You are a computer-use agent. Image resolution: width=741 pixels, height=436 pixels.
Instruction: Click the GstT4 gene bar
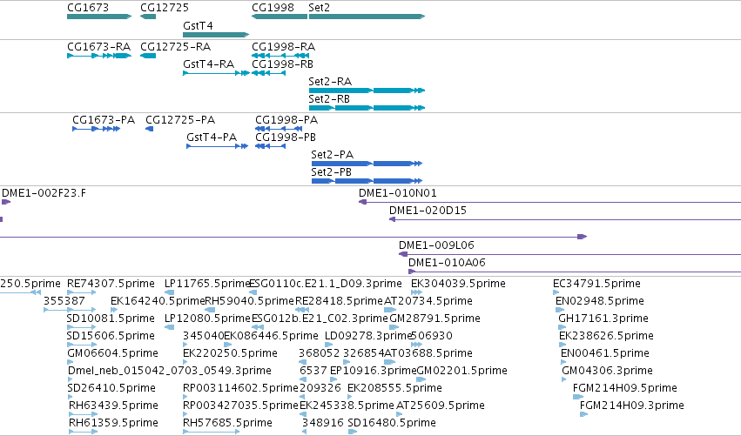point(216,35)
